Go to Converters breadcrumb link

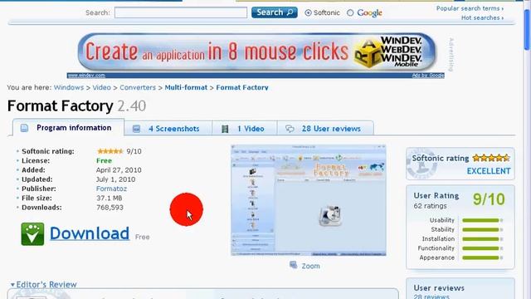point(138,87)
